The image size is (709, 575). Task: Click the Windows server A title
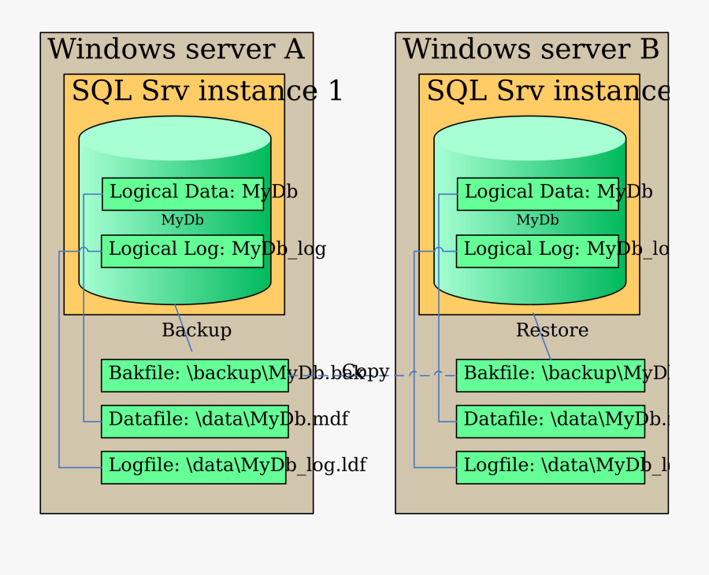click(x=176, y=50)
